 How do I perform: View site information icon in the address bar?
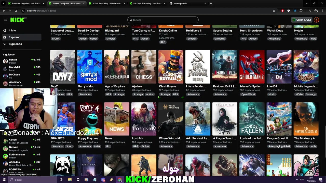23,11
